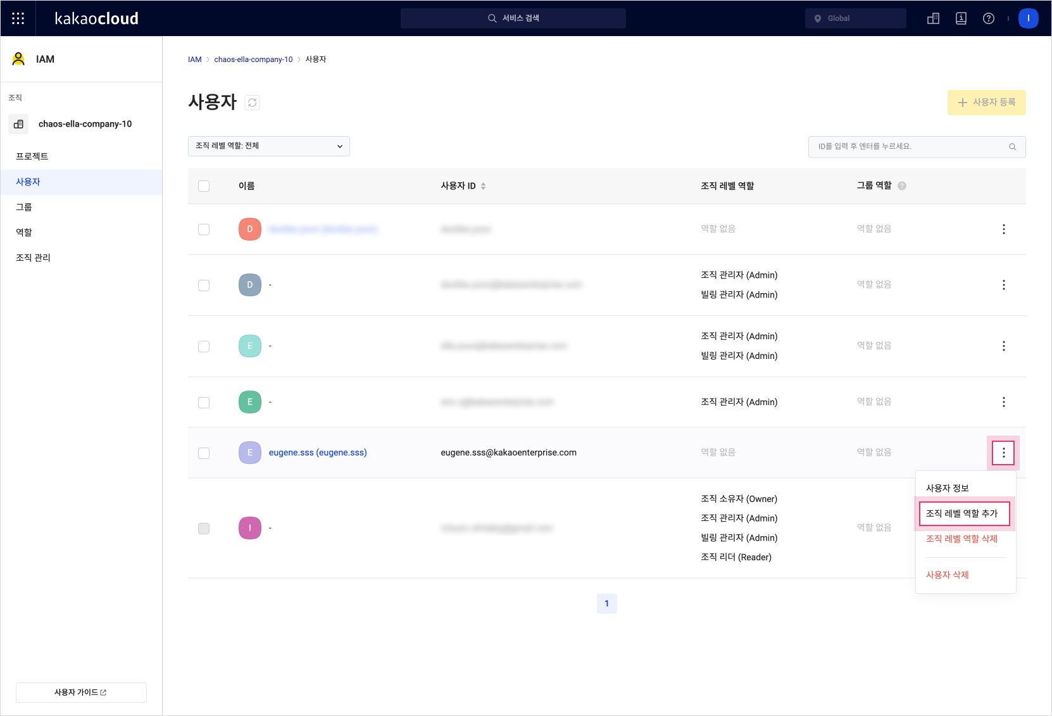This screenshot has height=716, width=1052.
Task: Select all users header checkbox
Action: click(204, 186)
